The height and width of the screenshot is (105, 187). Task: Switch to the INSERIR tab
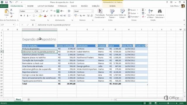[x=30, y=6]
